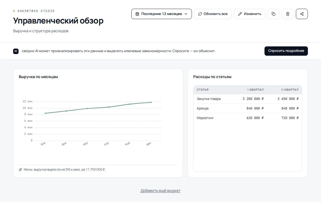Screen dimensions: 321x202
Task: Select the «Закупка товара» row label
Action: [209, 99]
